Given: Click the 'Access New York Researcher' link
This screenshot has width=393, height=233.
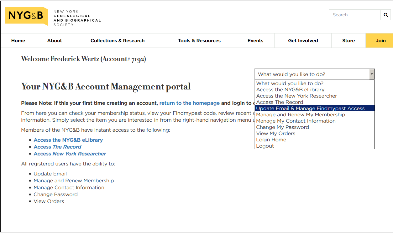Looking at the screenshot, I should pos(70,154).
